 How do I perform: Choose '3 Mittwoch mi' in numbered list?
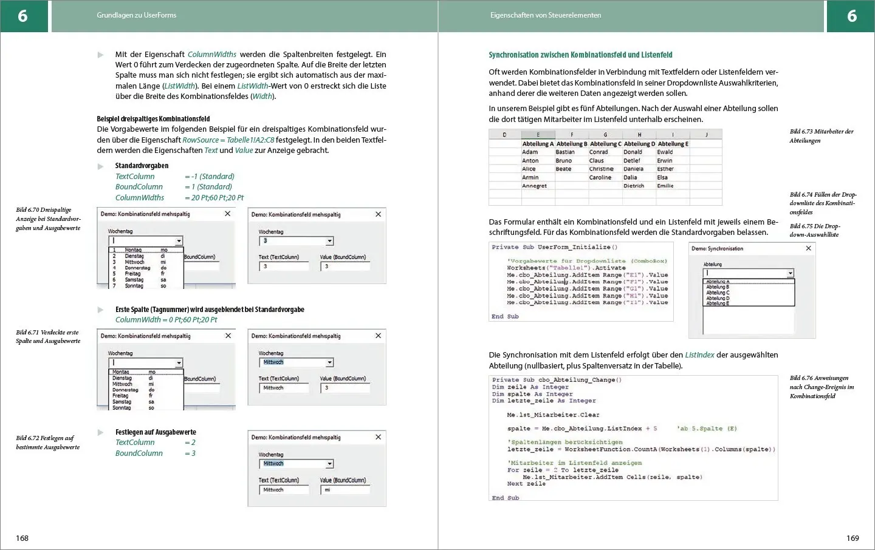click(146, 262)
